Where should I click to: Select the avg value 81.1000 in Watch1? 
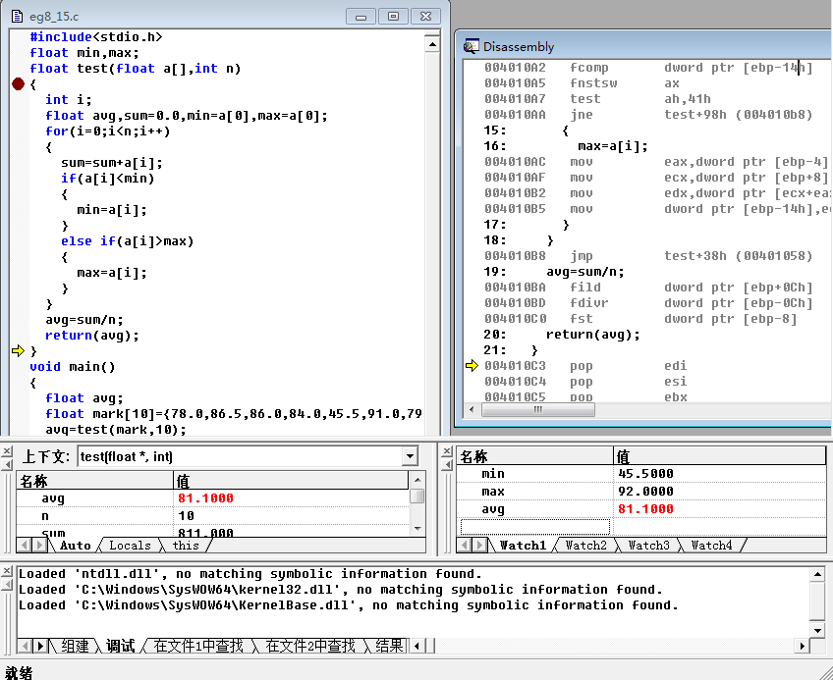(x=645, y=509)
